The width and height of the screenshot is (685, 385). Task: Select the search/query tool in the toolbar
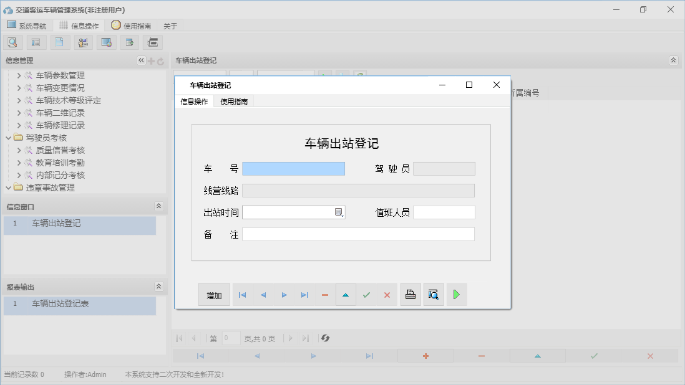[12, 42]
